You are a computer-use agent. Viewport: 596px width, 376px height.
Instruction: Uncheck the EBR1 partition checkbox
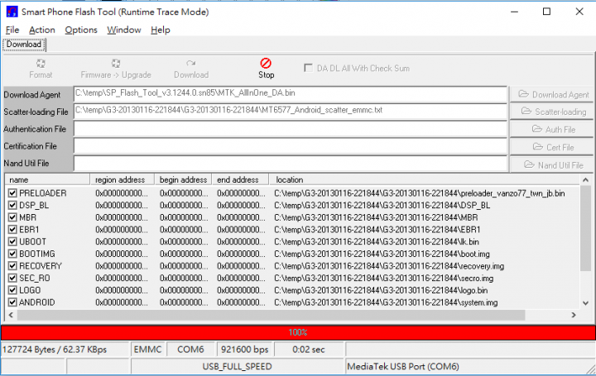tap(12, 230)
